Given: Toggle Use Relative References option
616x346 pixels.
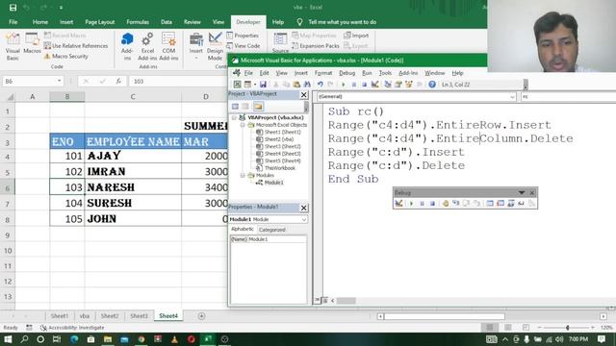Looking at the screenshot, I should (x=75, y=46).
